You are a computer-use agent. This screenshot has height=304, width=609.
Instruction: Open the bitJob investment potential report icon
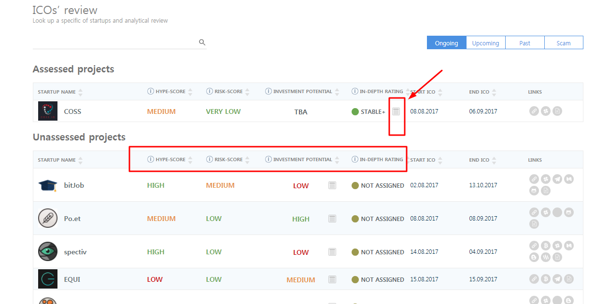332,185
